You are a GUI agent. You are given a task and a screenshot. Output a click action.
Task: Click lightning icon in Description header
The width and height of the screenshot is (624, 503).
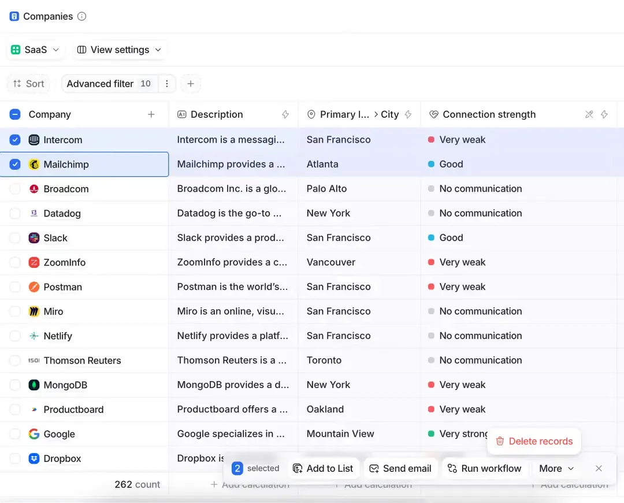point(285,114)
